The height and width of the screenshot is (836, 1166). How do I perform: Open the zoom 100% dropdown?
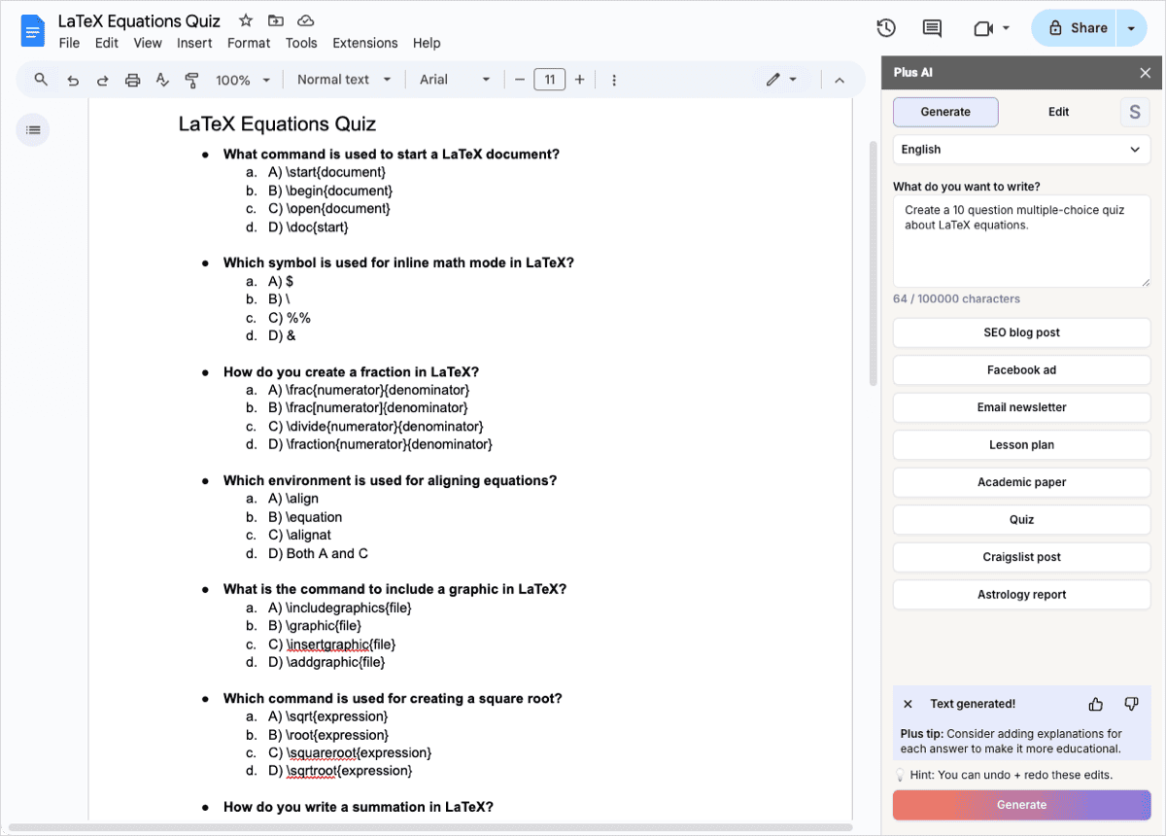pos(241,80)
